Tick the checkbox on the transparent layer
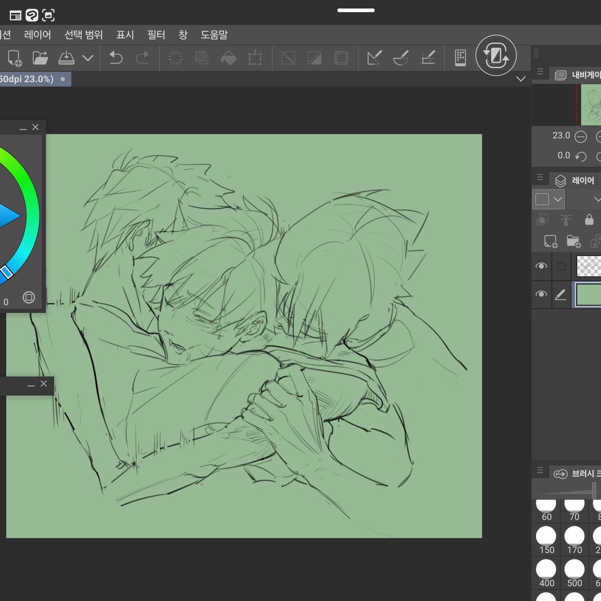Screen dimensions: 601x601 tap(561, 266)
